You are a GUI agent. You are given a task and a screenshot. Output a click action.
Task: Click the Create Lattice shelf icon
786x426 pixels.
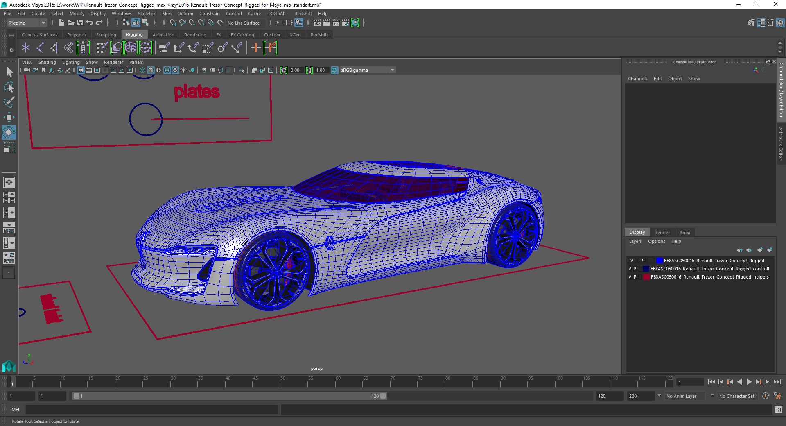[x=131, y=48]
